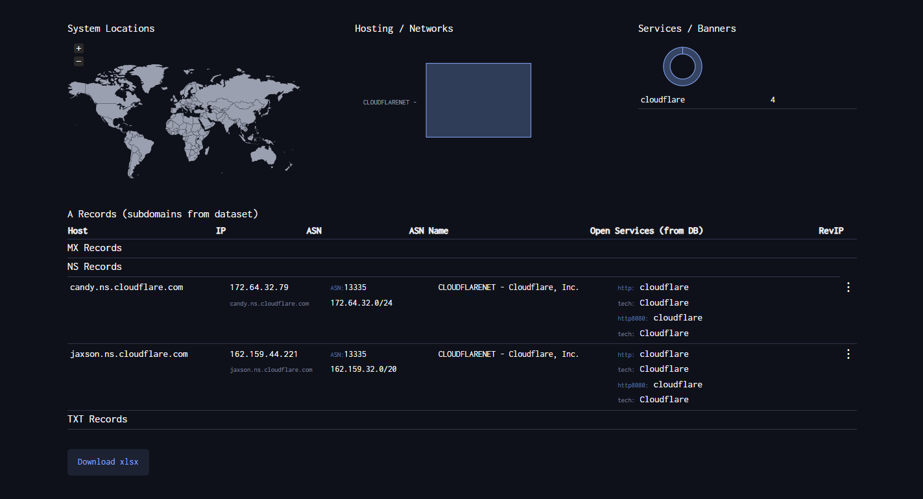Screen dimensions: 923x499
Task: Click the IP column header
Action: pos(221,230)
